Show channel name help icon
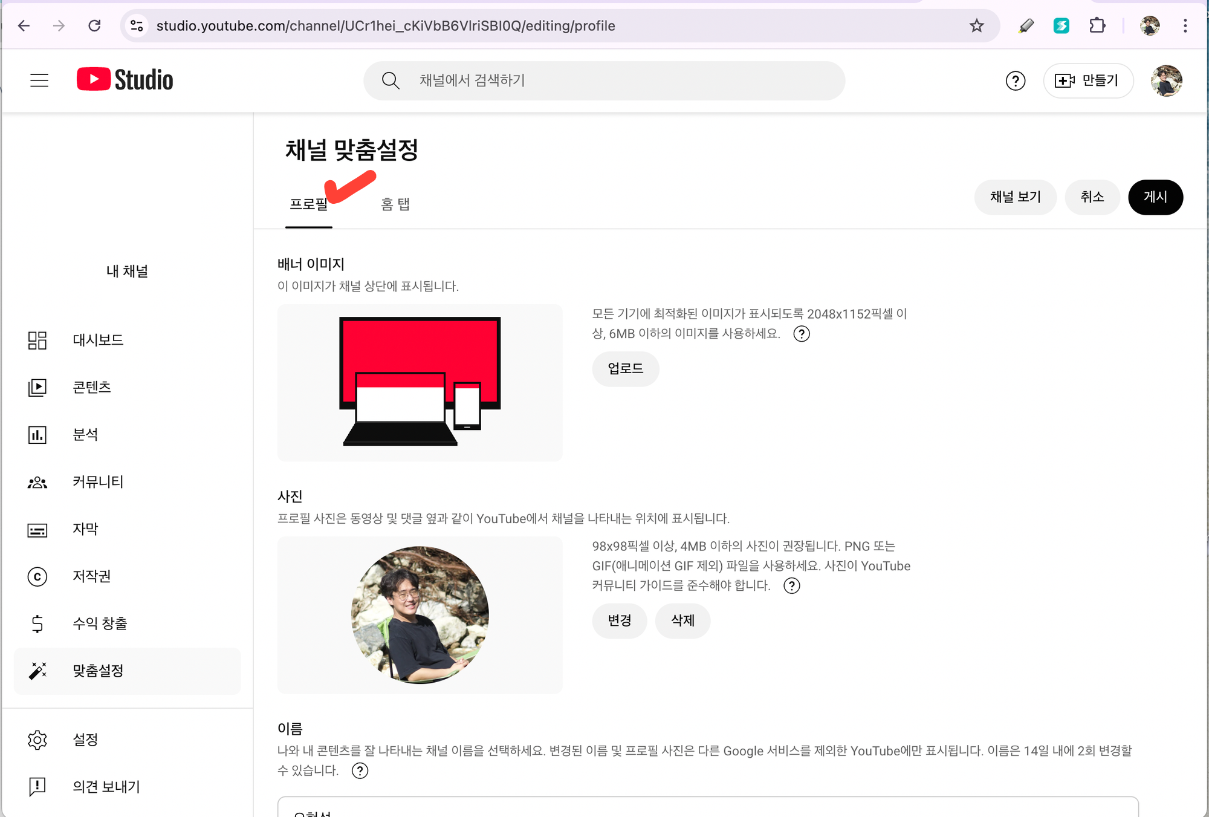The width and height of the screenshot is (1209, 817). [x=360, y=770]
